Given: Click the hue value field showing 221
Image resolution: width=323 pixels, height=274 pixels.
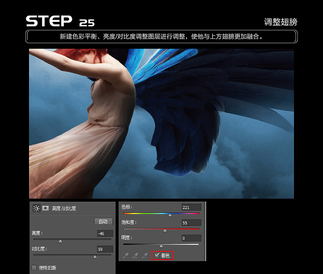Looking at the screenshot, I should point(191,207).
